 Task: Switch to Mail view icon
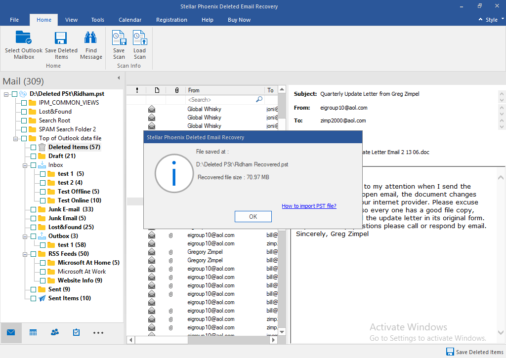[x=11, y=332]
